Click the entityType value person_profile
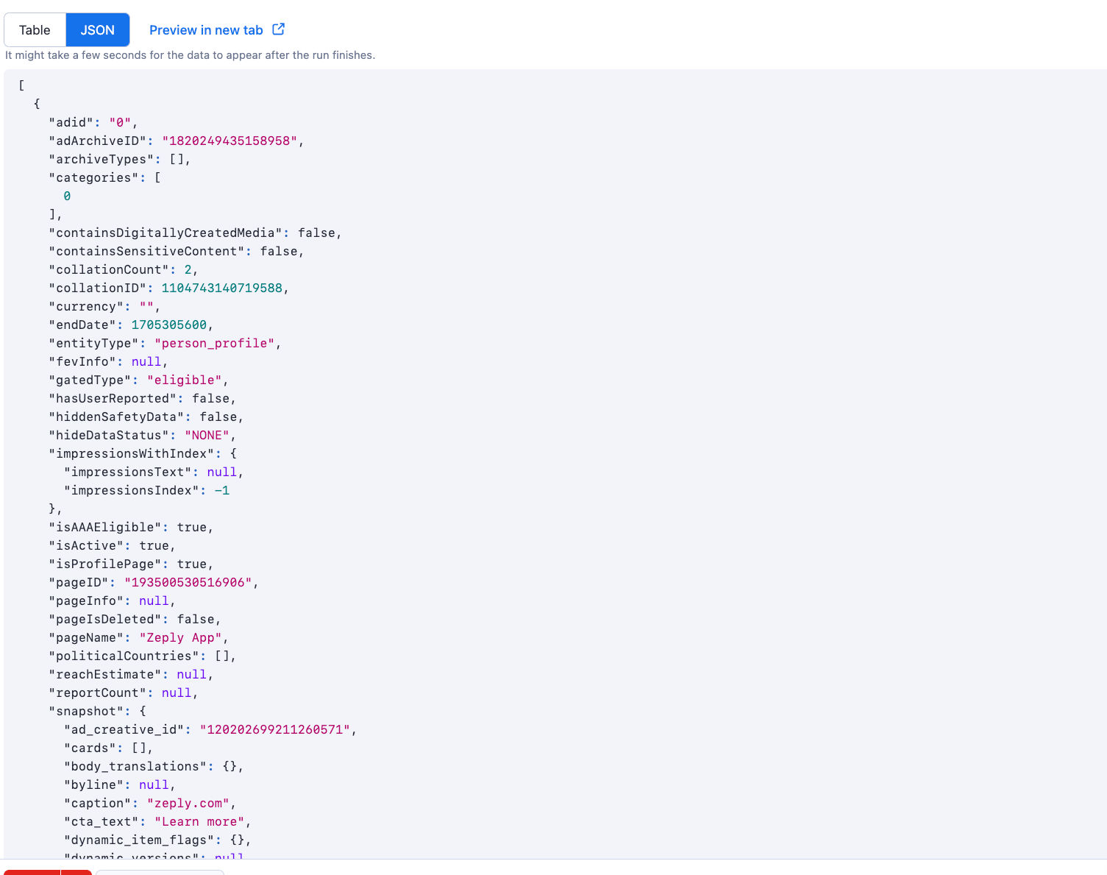This screenshot has height=875, width=1107. (214, 343)
